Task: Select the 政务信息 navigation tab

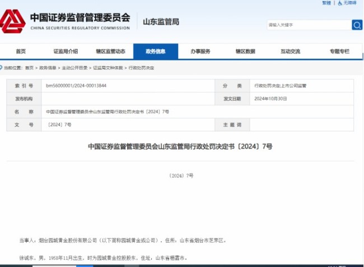Action: click(156, 51)
